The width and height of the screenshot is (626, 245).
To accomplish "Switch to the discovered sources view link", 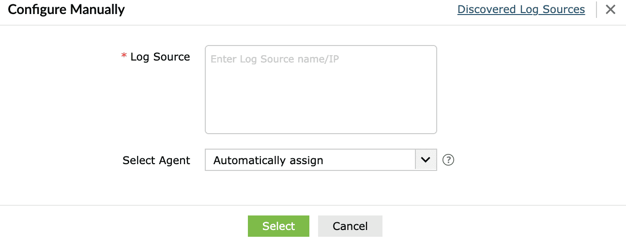I will (521, 10).
